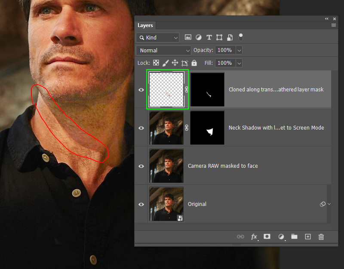Select Original smart object thumbnail
The width and height of the screenshot is (344, 269).
[x=166, y=204]
